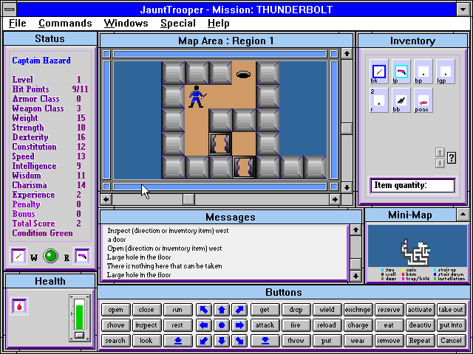Click the take out button
473x354 pixels.
(x=451, y=310)
